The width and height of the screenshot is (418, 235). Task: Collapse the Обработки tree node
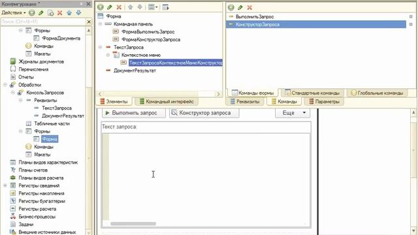point(5,85)
